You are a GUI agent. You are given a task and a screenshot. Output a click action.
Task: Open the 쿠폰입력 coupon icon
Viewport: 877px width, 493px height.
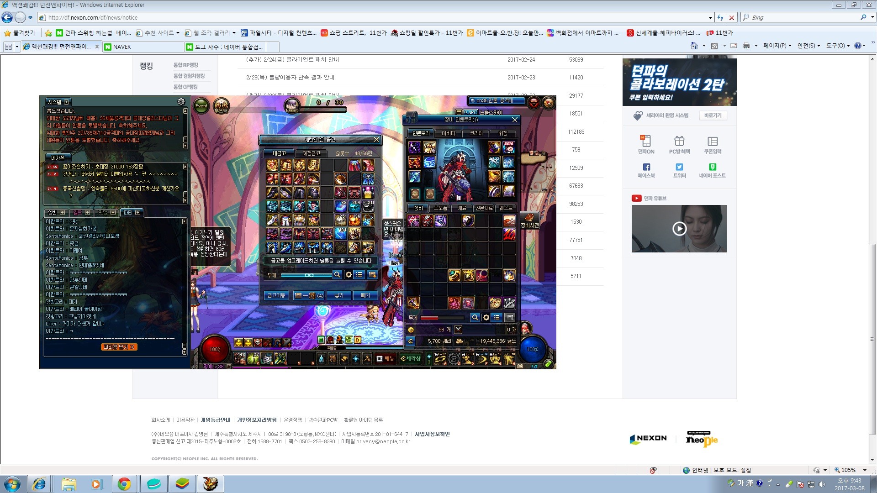712,141
